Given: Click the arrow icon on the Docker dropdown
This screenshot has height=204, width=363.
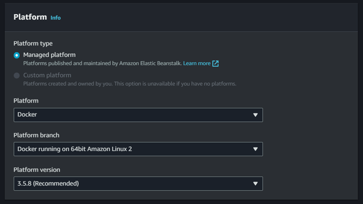Looking at the screenshot, I should click(255, 115).
